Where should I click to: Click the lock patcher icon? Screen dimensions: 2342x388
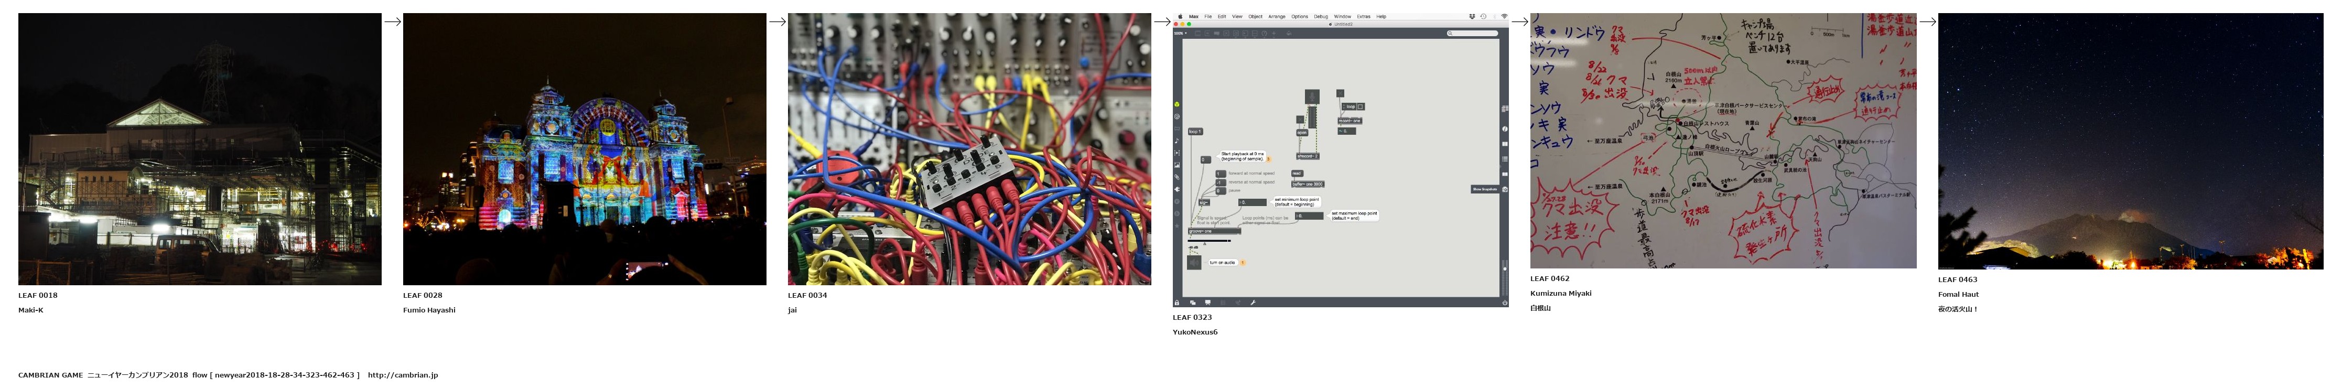pos(1178,303)
